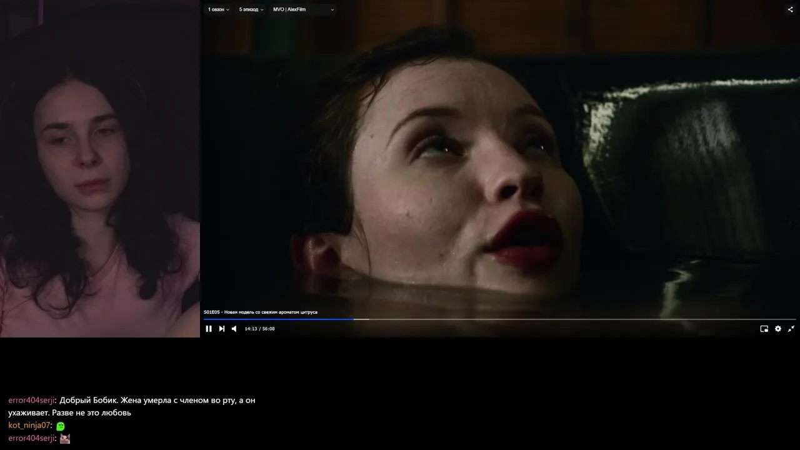Click the 14:13 / 56:08 time display

pos(259,329)
